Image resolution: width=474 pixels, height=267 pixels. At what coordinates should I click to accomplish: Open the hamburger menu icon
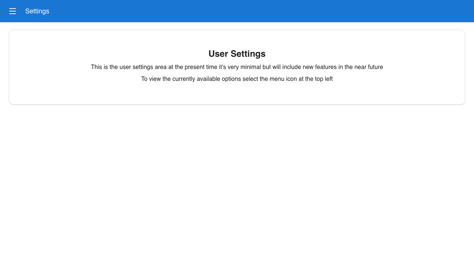(x=13, y=11)
